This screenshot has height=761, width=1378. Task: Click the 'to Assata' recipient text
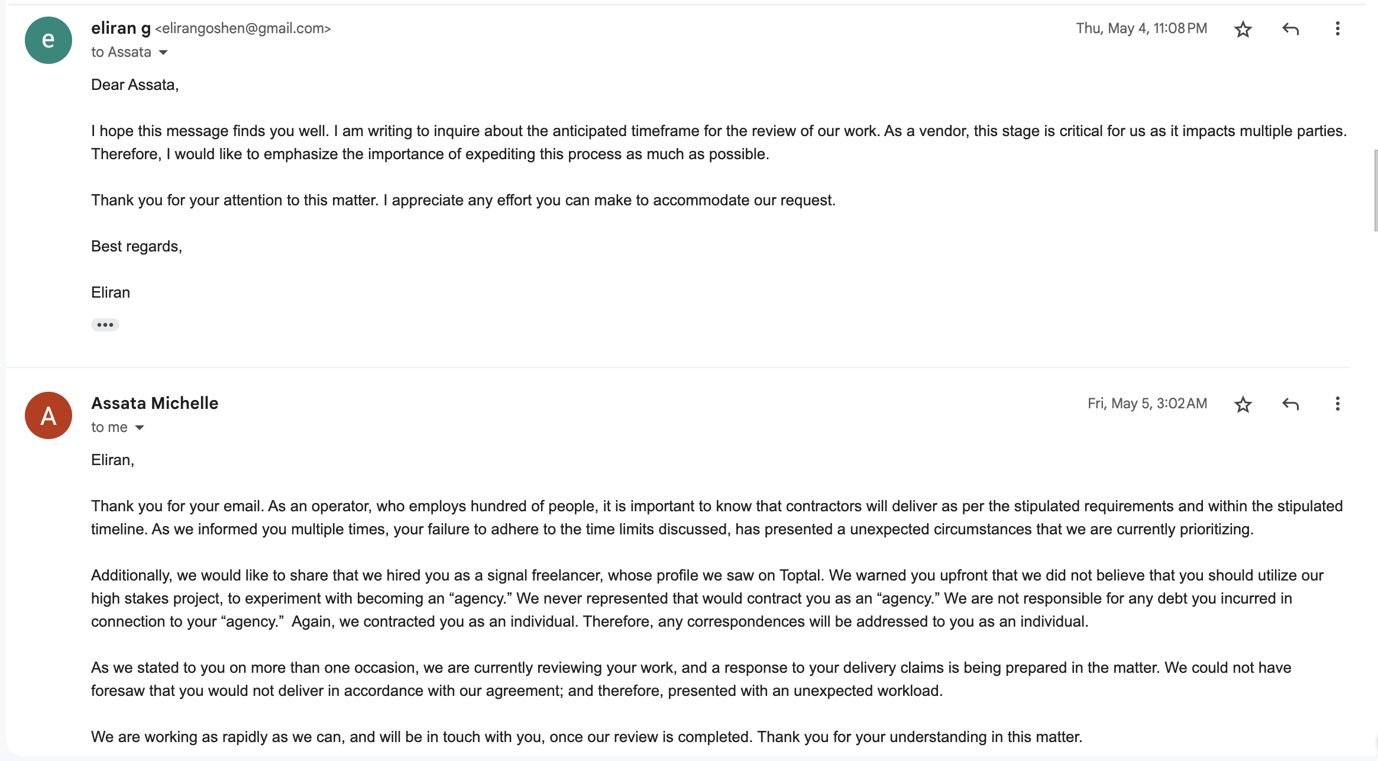[x=121, y=52]
